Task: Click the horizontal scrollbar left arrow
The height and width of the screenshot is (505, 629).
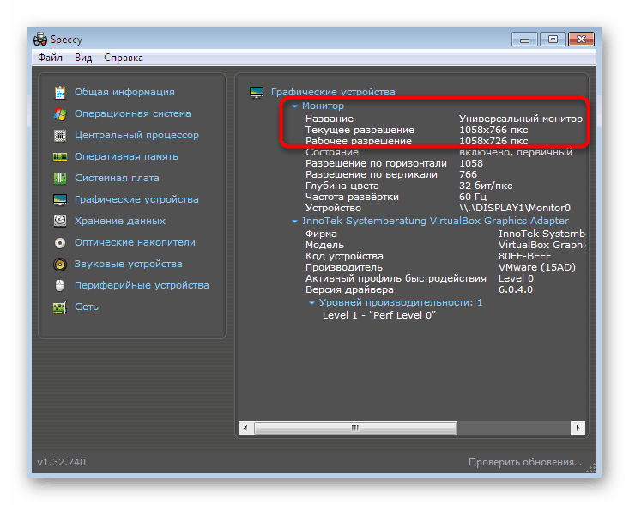Action: (x=245, y=428)
